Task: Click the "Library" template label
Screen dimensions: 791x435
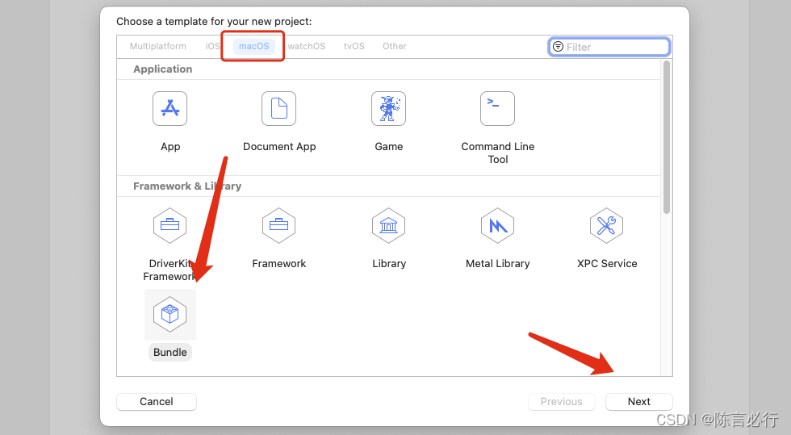Action: pos(389,263)
